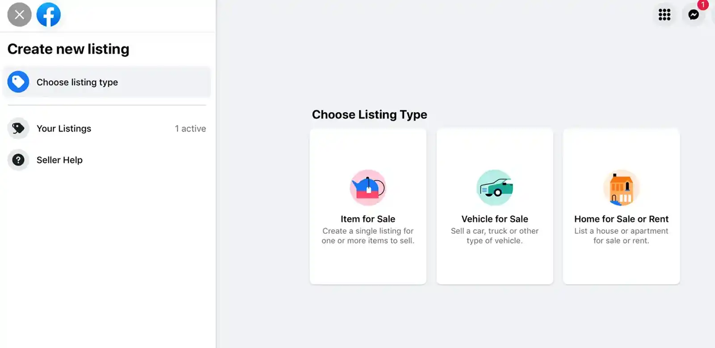Exit listing creation with the X button
The width and height of the screenshot is (715, 348).
click(19, 14)
